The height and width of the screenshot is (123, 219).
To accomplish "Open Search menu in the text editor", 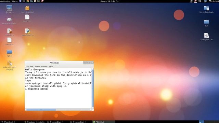I will 37,67.
